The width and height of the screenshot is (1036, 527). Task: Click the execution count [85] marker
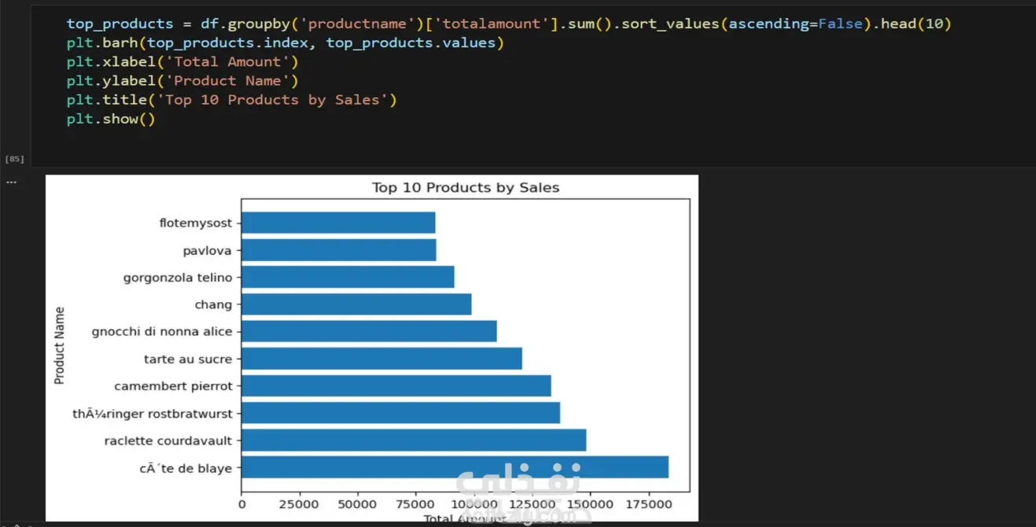click(14, 159)
